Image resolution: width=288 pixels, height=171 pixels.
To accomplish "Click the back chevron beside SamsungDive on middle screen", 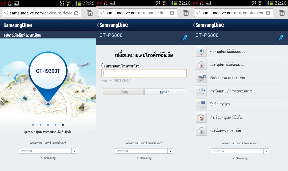I will (x=98, y=25).
